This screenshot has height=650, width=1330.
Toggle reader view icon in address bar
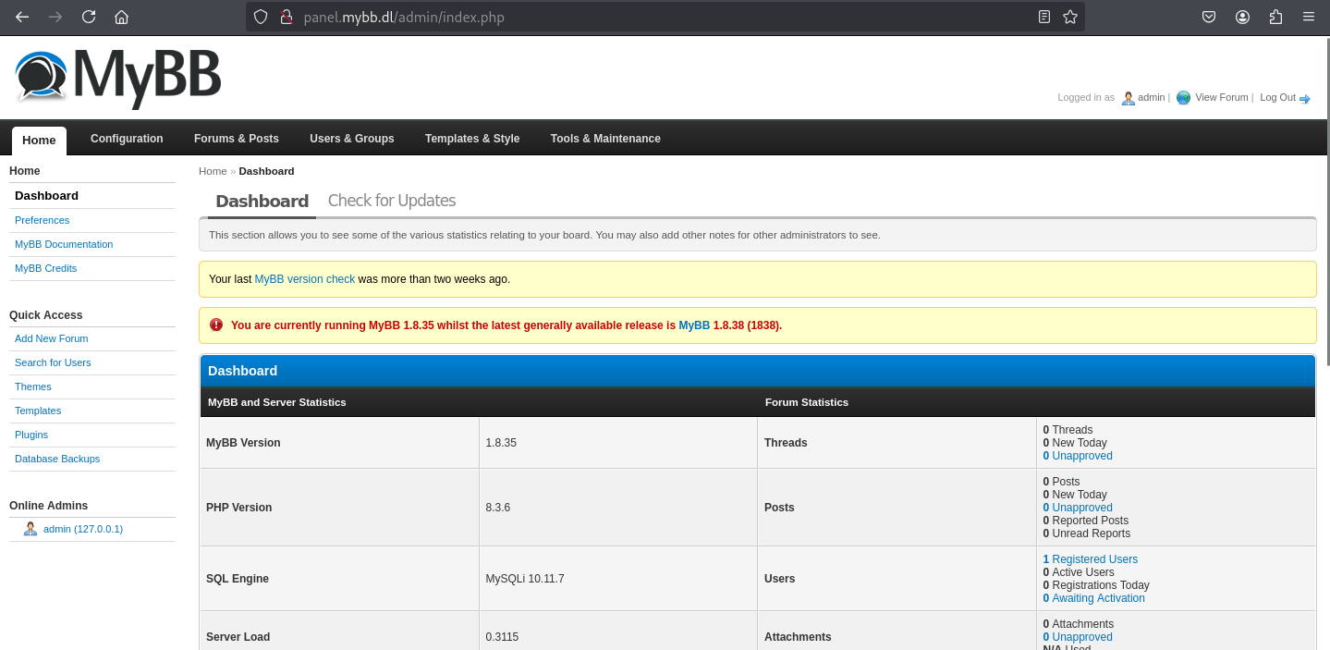coord(1044,17)
